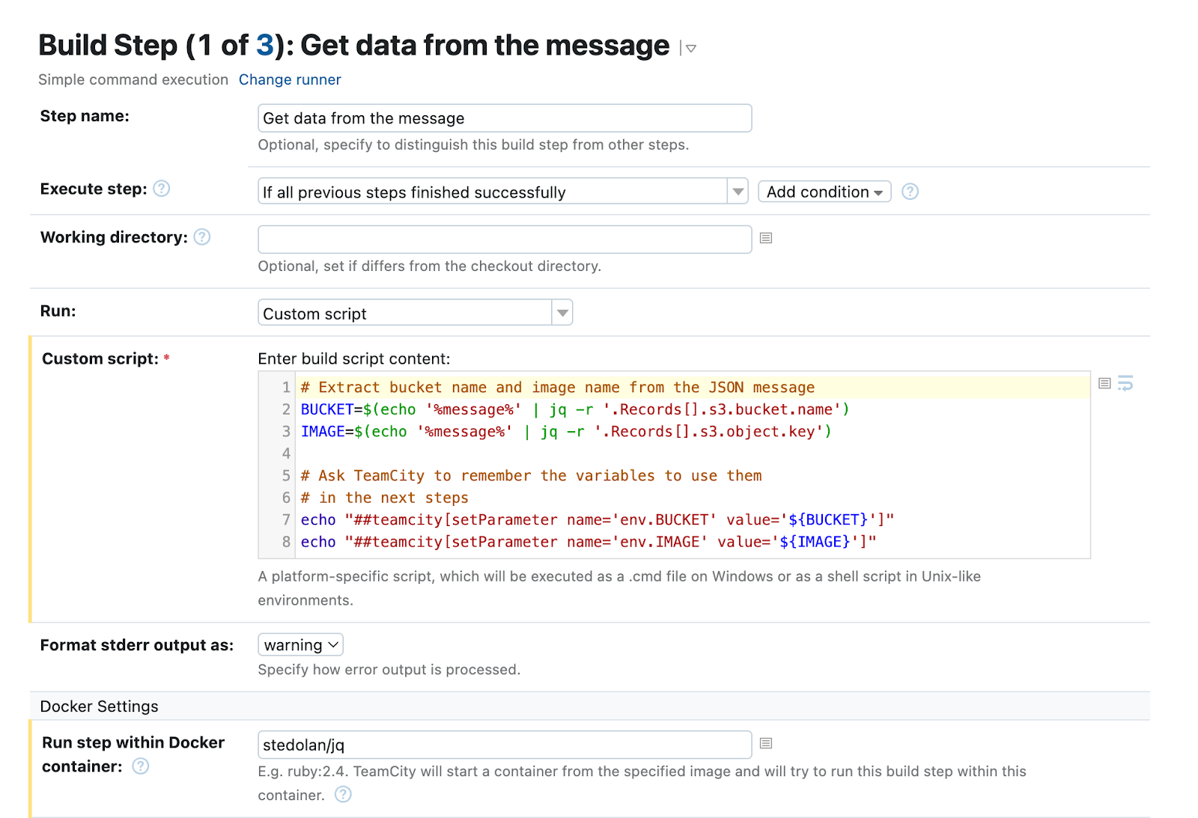Open the build steps count link '3'

point(264,46)
